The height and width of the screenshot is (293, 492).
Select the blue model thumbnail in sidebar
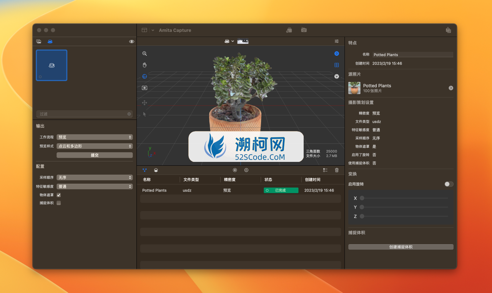(x=52, y=65)
